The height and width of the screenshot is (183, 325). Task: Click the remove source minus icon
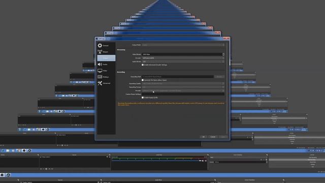click(x=44, y=169)
